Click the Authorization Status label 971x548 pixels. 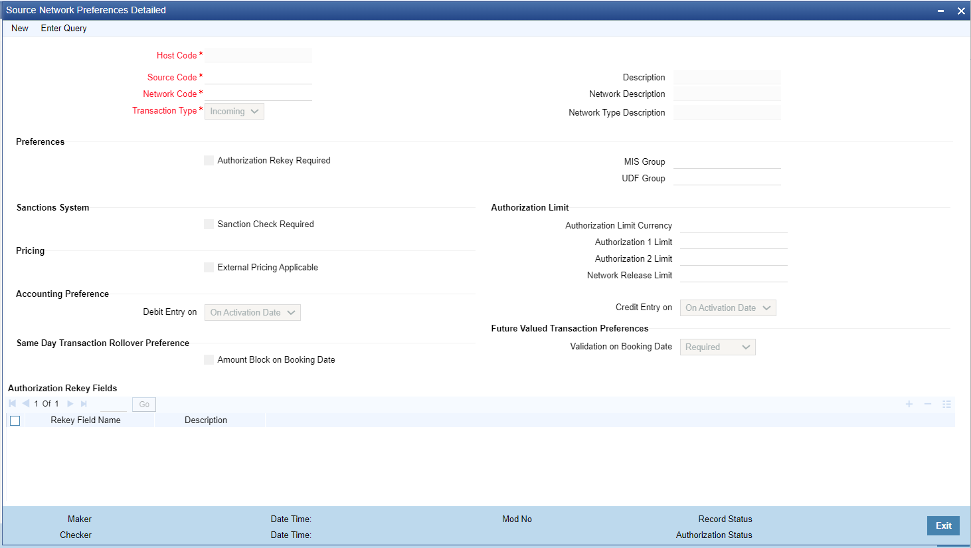(x=714, y=535)
